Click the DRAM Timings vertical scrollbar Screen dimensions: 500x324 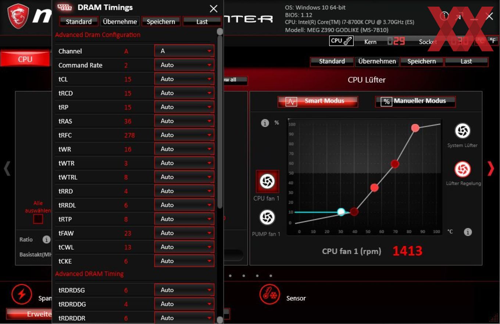pos(220,121)
